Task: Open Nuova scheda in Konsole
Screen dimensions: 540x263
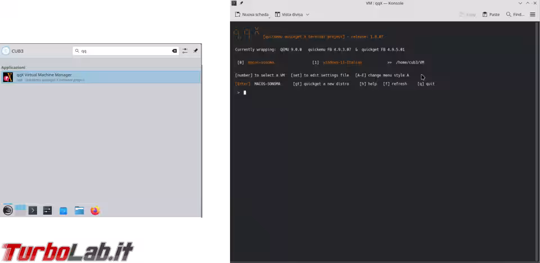Action: [x=252, y=15]
